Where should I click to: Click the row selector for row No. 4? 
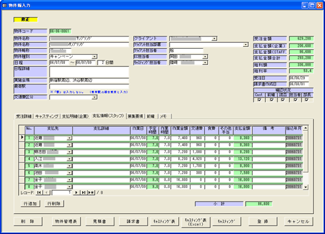click(21, 159)
